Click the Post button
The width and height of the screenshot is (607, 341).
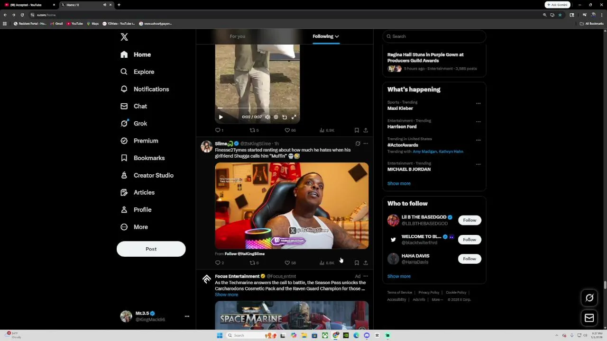coord(151,249)
